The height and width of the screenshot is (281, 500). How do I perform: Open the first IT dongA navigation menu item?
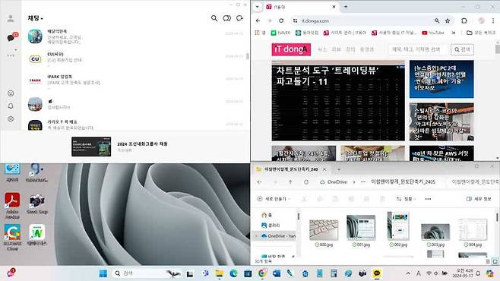(322, 49)
